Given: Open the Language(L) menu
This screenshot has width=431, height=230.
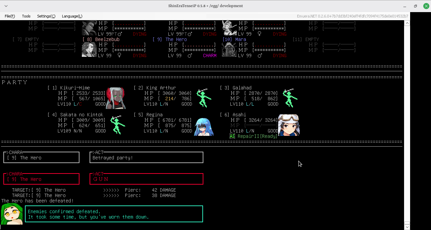Looking at the screenshot, I should point(72,16).
